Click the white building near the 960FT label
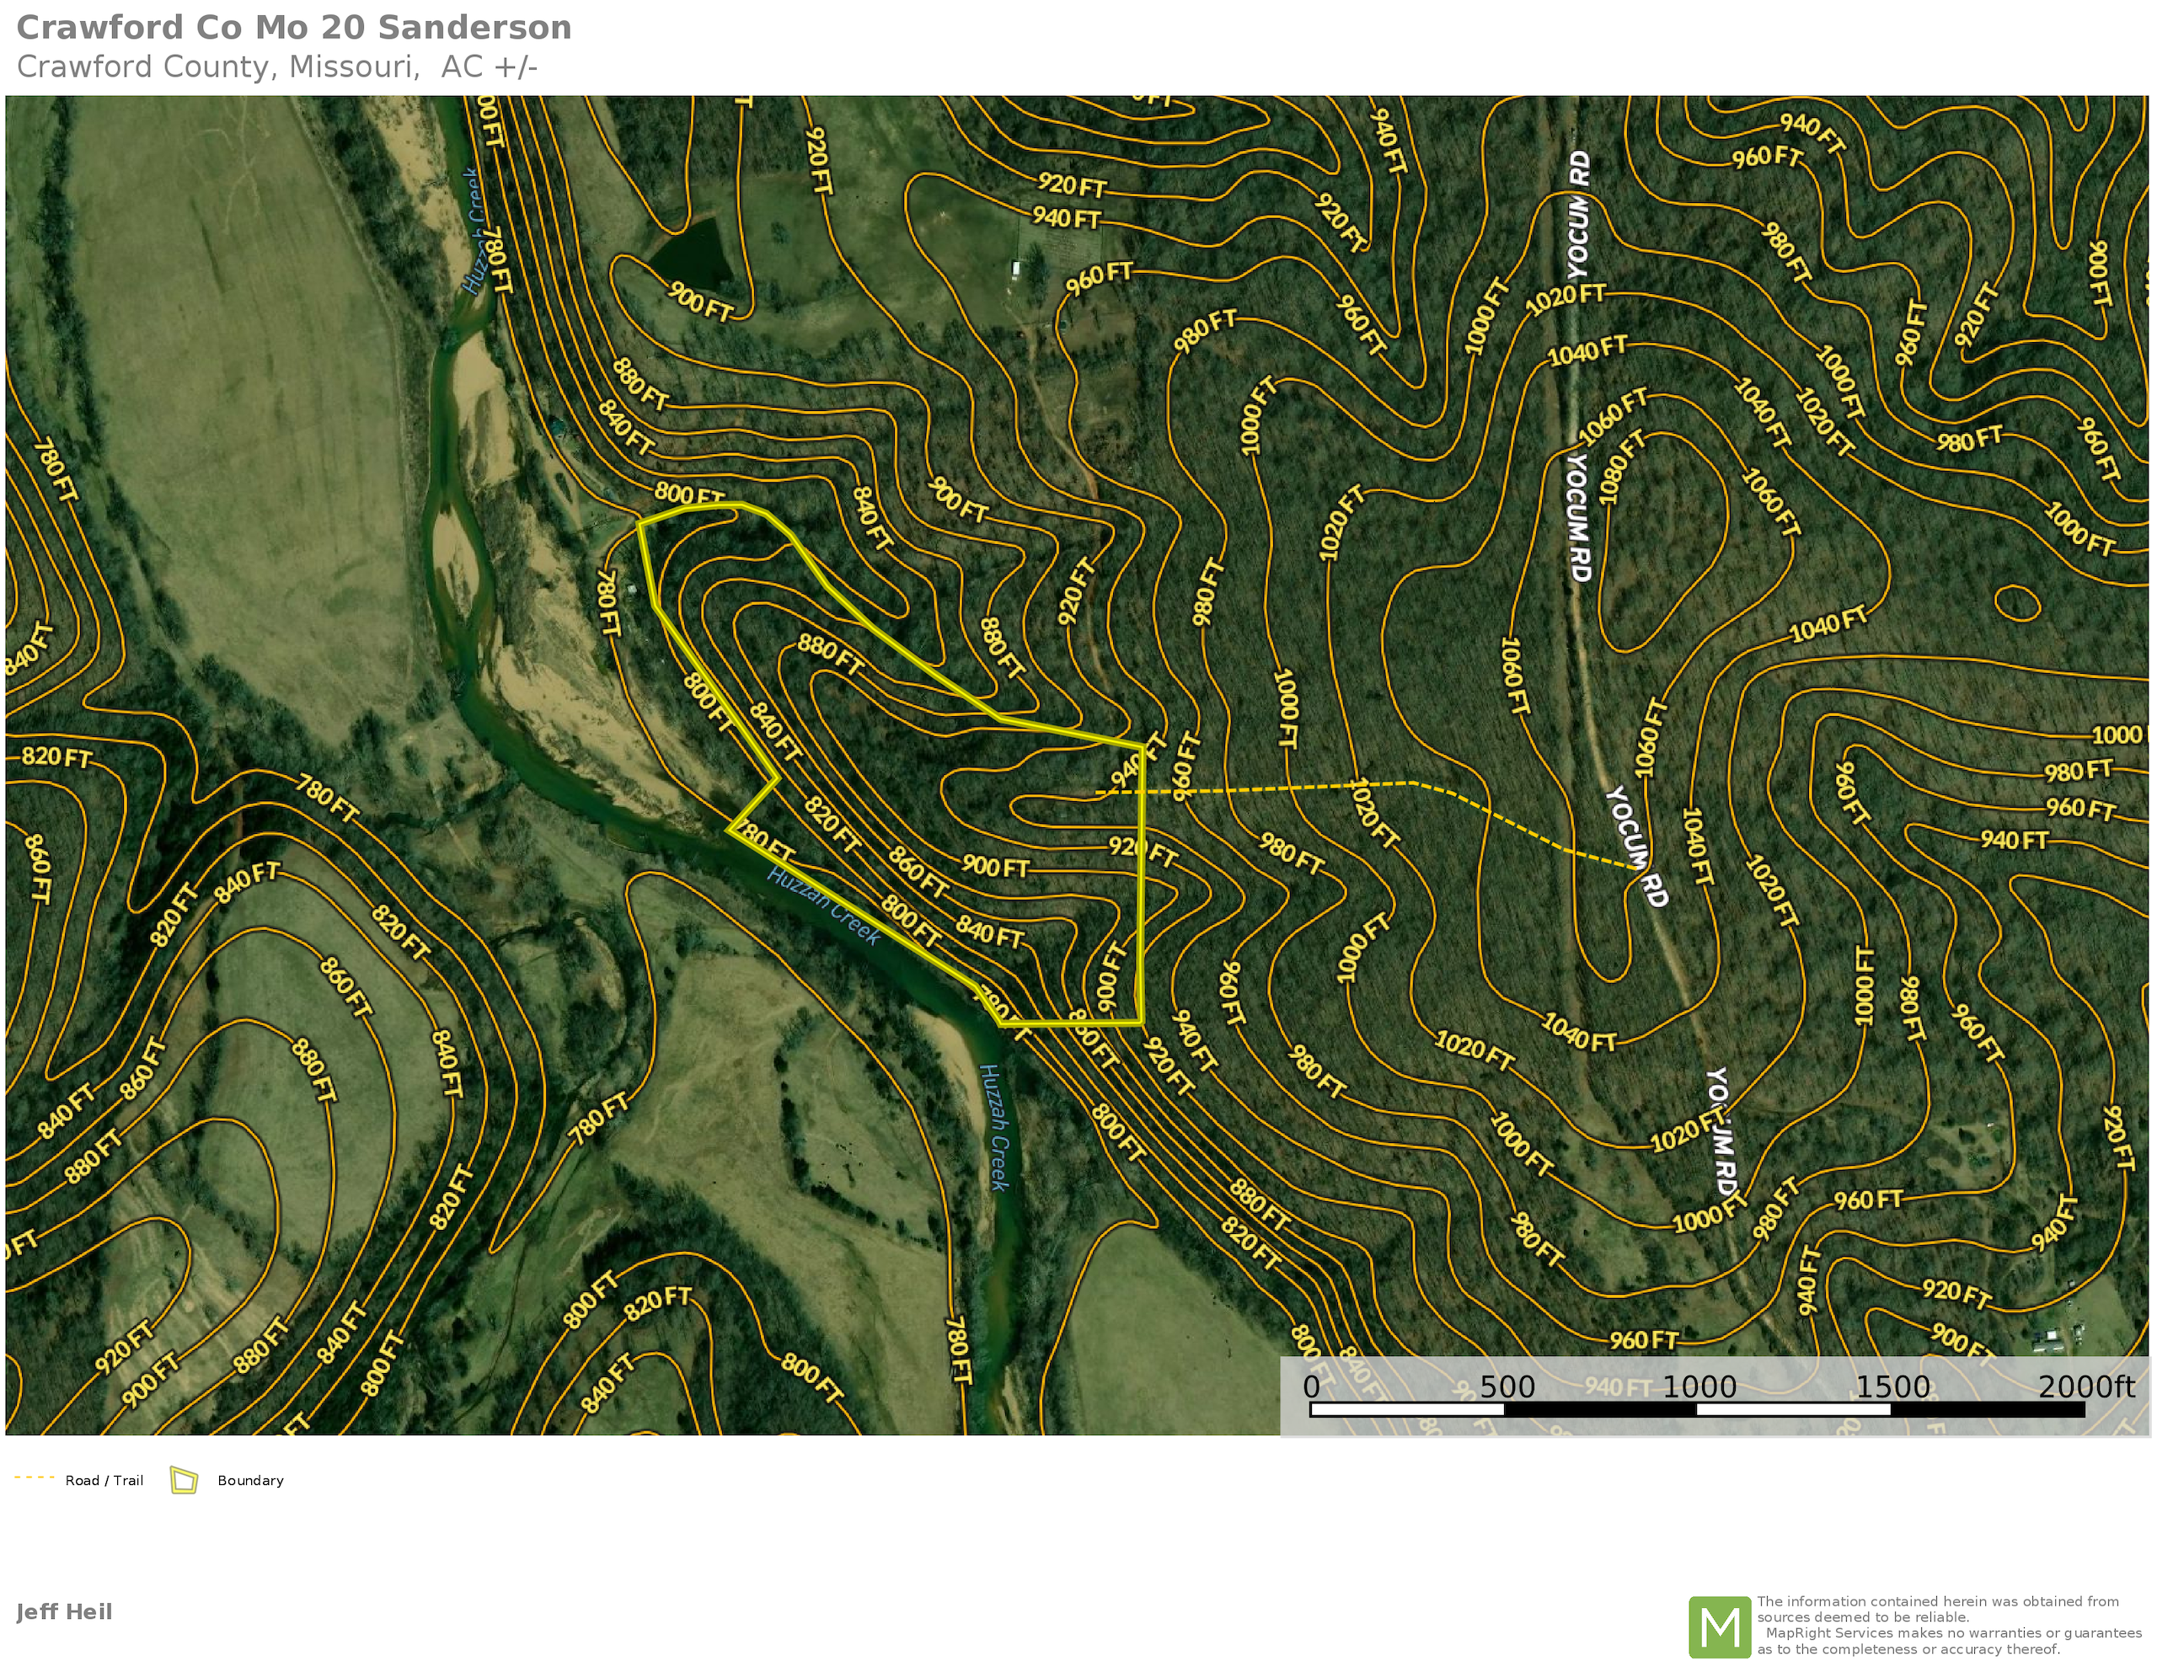 [x=1016, y=269]
